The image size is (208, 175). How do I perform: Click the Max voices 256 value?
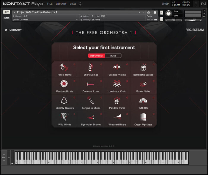(x=103, y=16)
